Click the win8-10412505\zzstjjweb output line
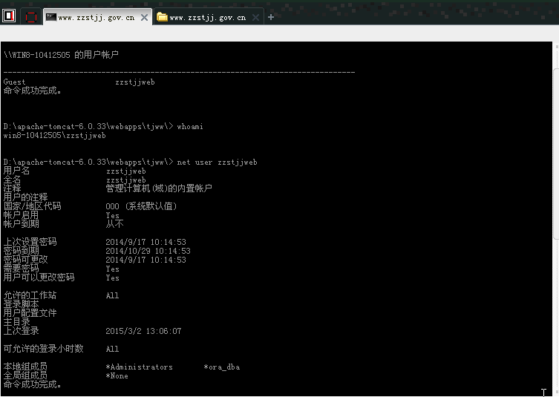The height and width of the screenshot is (397, 559). [x=54, y=135]
